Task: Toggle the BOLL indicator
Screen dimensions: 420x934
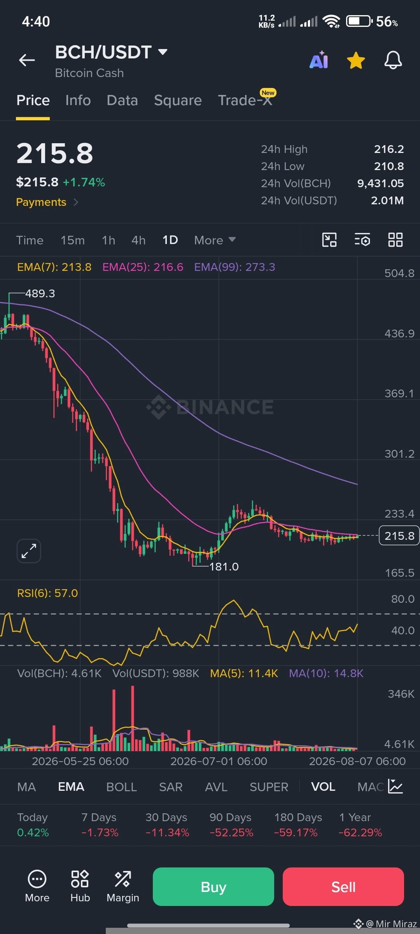Action: pos(121,787)
